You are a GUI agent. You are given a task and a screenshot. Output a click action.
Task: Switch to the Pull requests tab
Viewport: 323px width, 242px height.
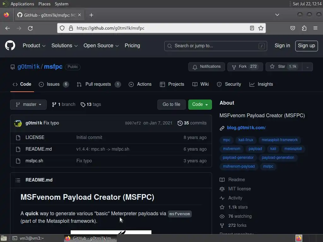click(x=99, y=84)
